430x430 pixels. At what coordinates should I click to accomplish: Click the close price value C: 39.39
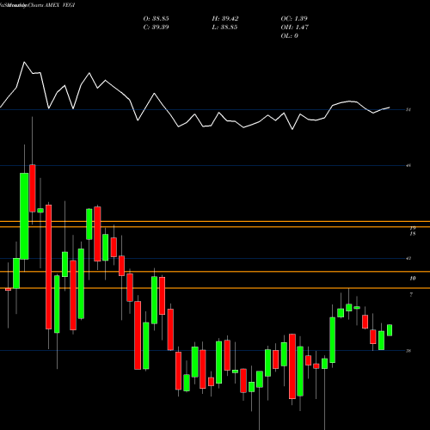156,28
